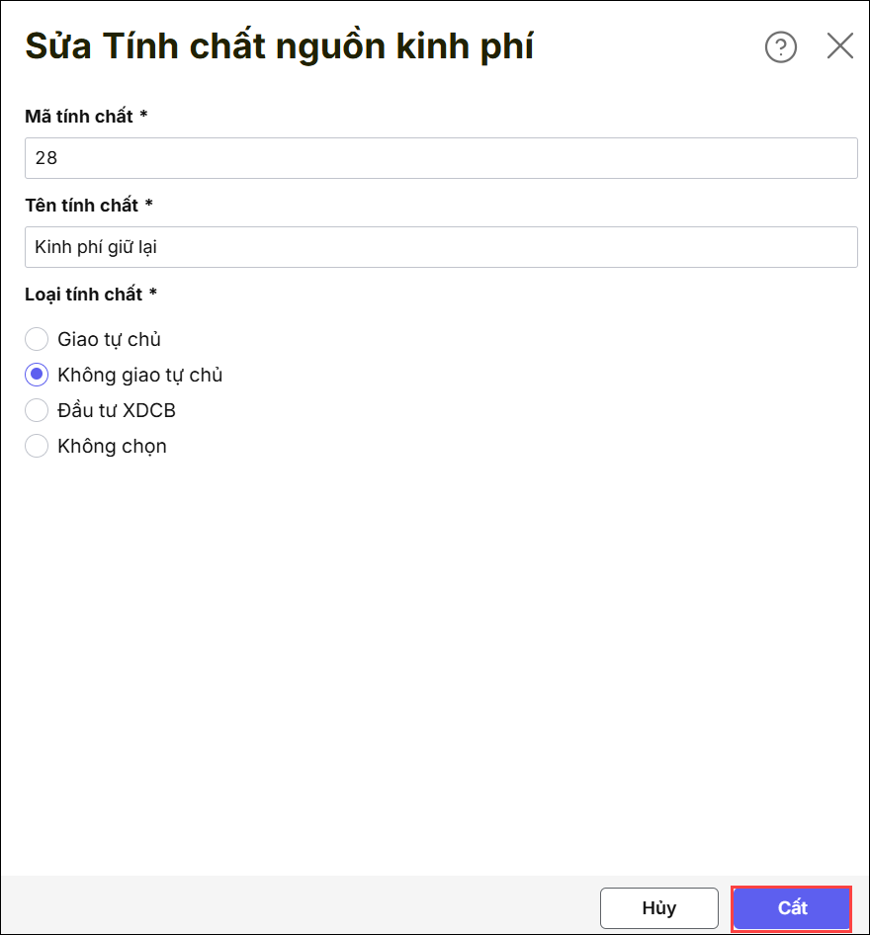This screenshot has width=870, height=935.
Task: Click the 'Không chọn' option label text
Action: [x=112, y=446]
